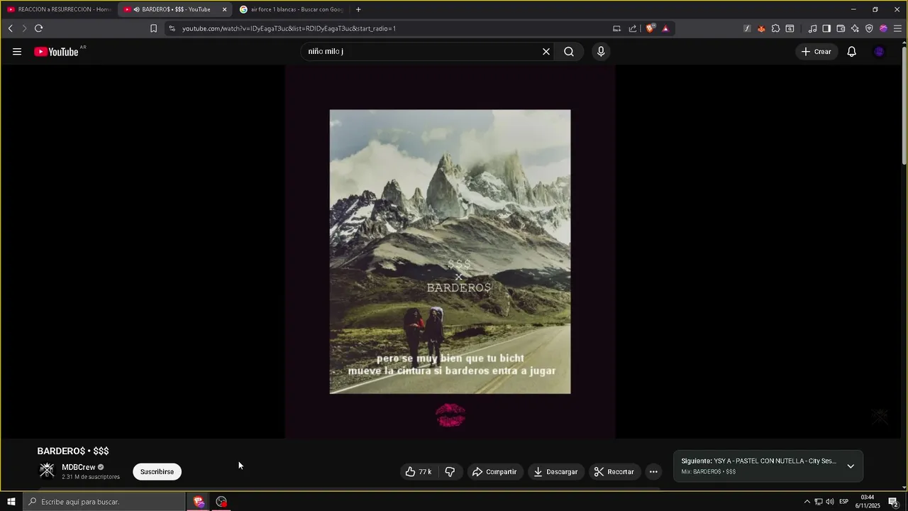Open the extensions puzzle icon
This screenshot has height=511, width=908.
click(x=775, y=28)
